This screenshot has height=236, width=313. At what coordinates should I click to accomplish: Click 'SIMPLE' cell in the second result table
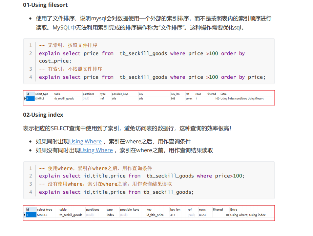[x=42, y=215]
